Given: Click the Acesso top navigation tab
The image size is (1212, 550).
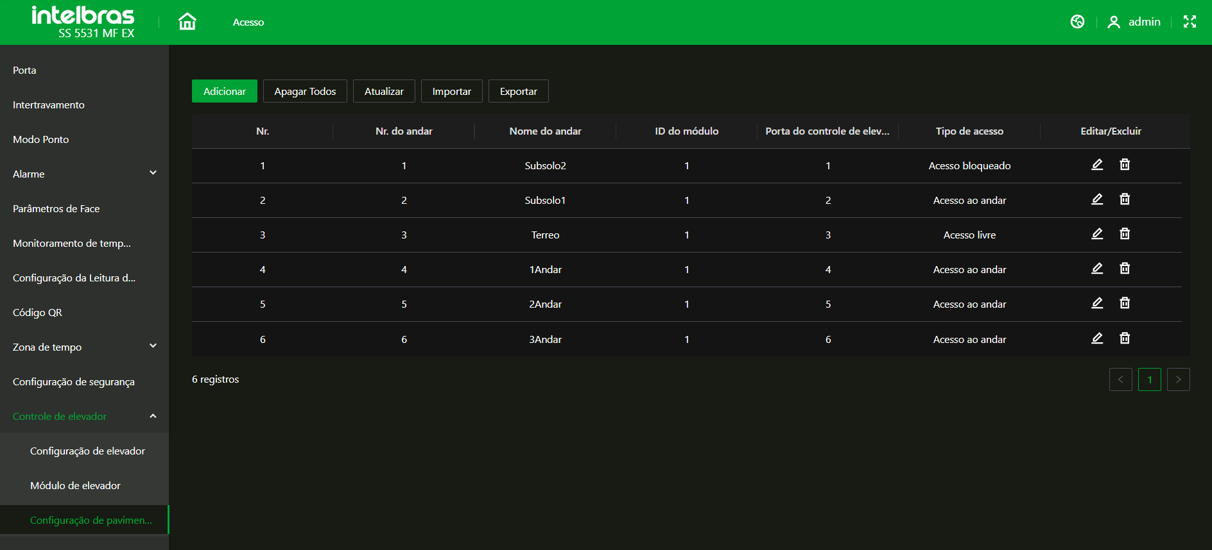Looking at the screenshot, I should (x=248, y=22).
